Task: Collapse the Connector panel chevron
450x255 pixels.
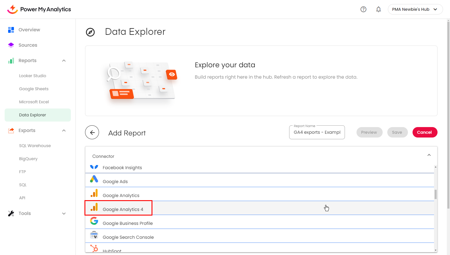Action: tap(429, 155)
